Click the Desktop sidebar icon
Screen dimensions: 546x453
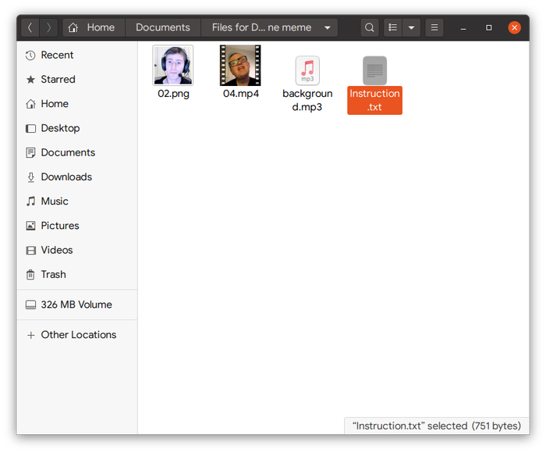click(x=30, y=129)
